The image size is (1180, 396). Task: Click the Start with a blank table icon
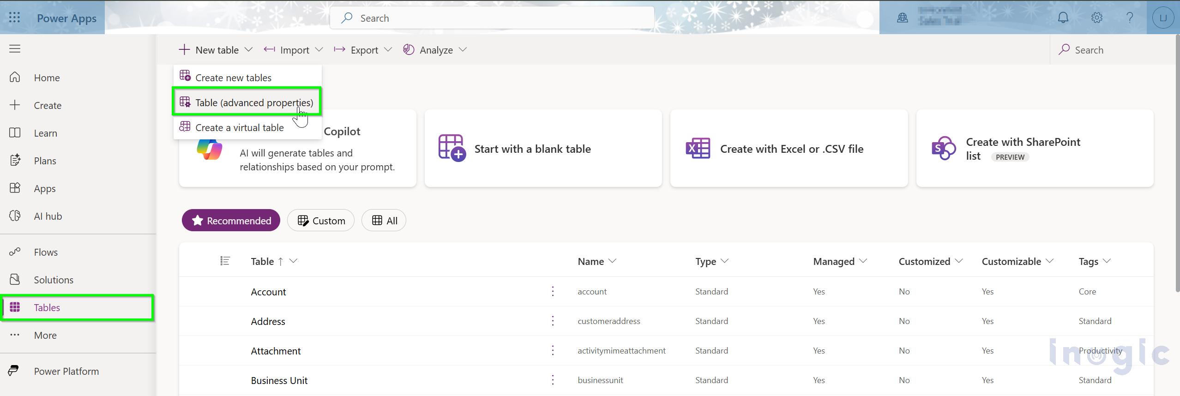point(452,148)
